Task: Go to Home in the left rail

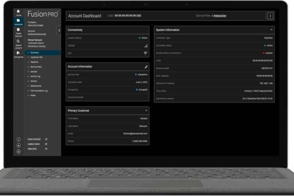Action: tap(19, 13)
